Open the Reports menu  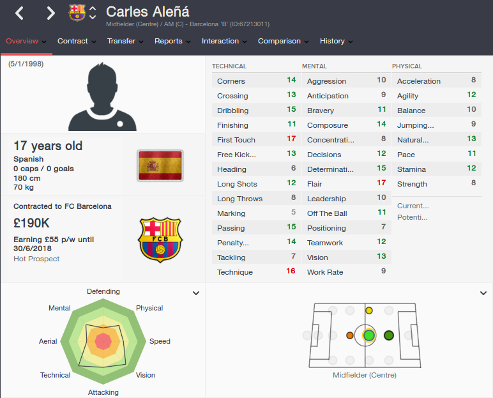click(172, 42)
